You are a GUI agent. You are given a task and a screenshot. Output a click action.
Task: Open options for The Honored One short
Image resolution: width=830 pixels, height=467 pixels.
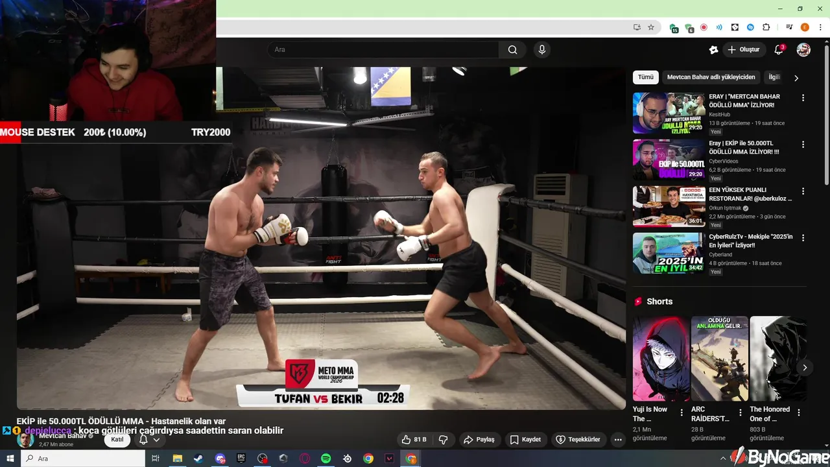pyautogui.click(x=799, y=413)
